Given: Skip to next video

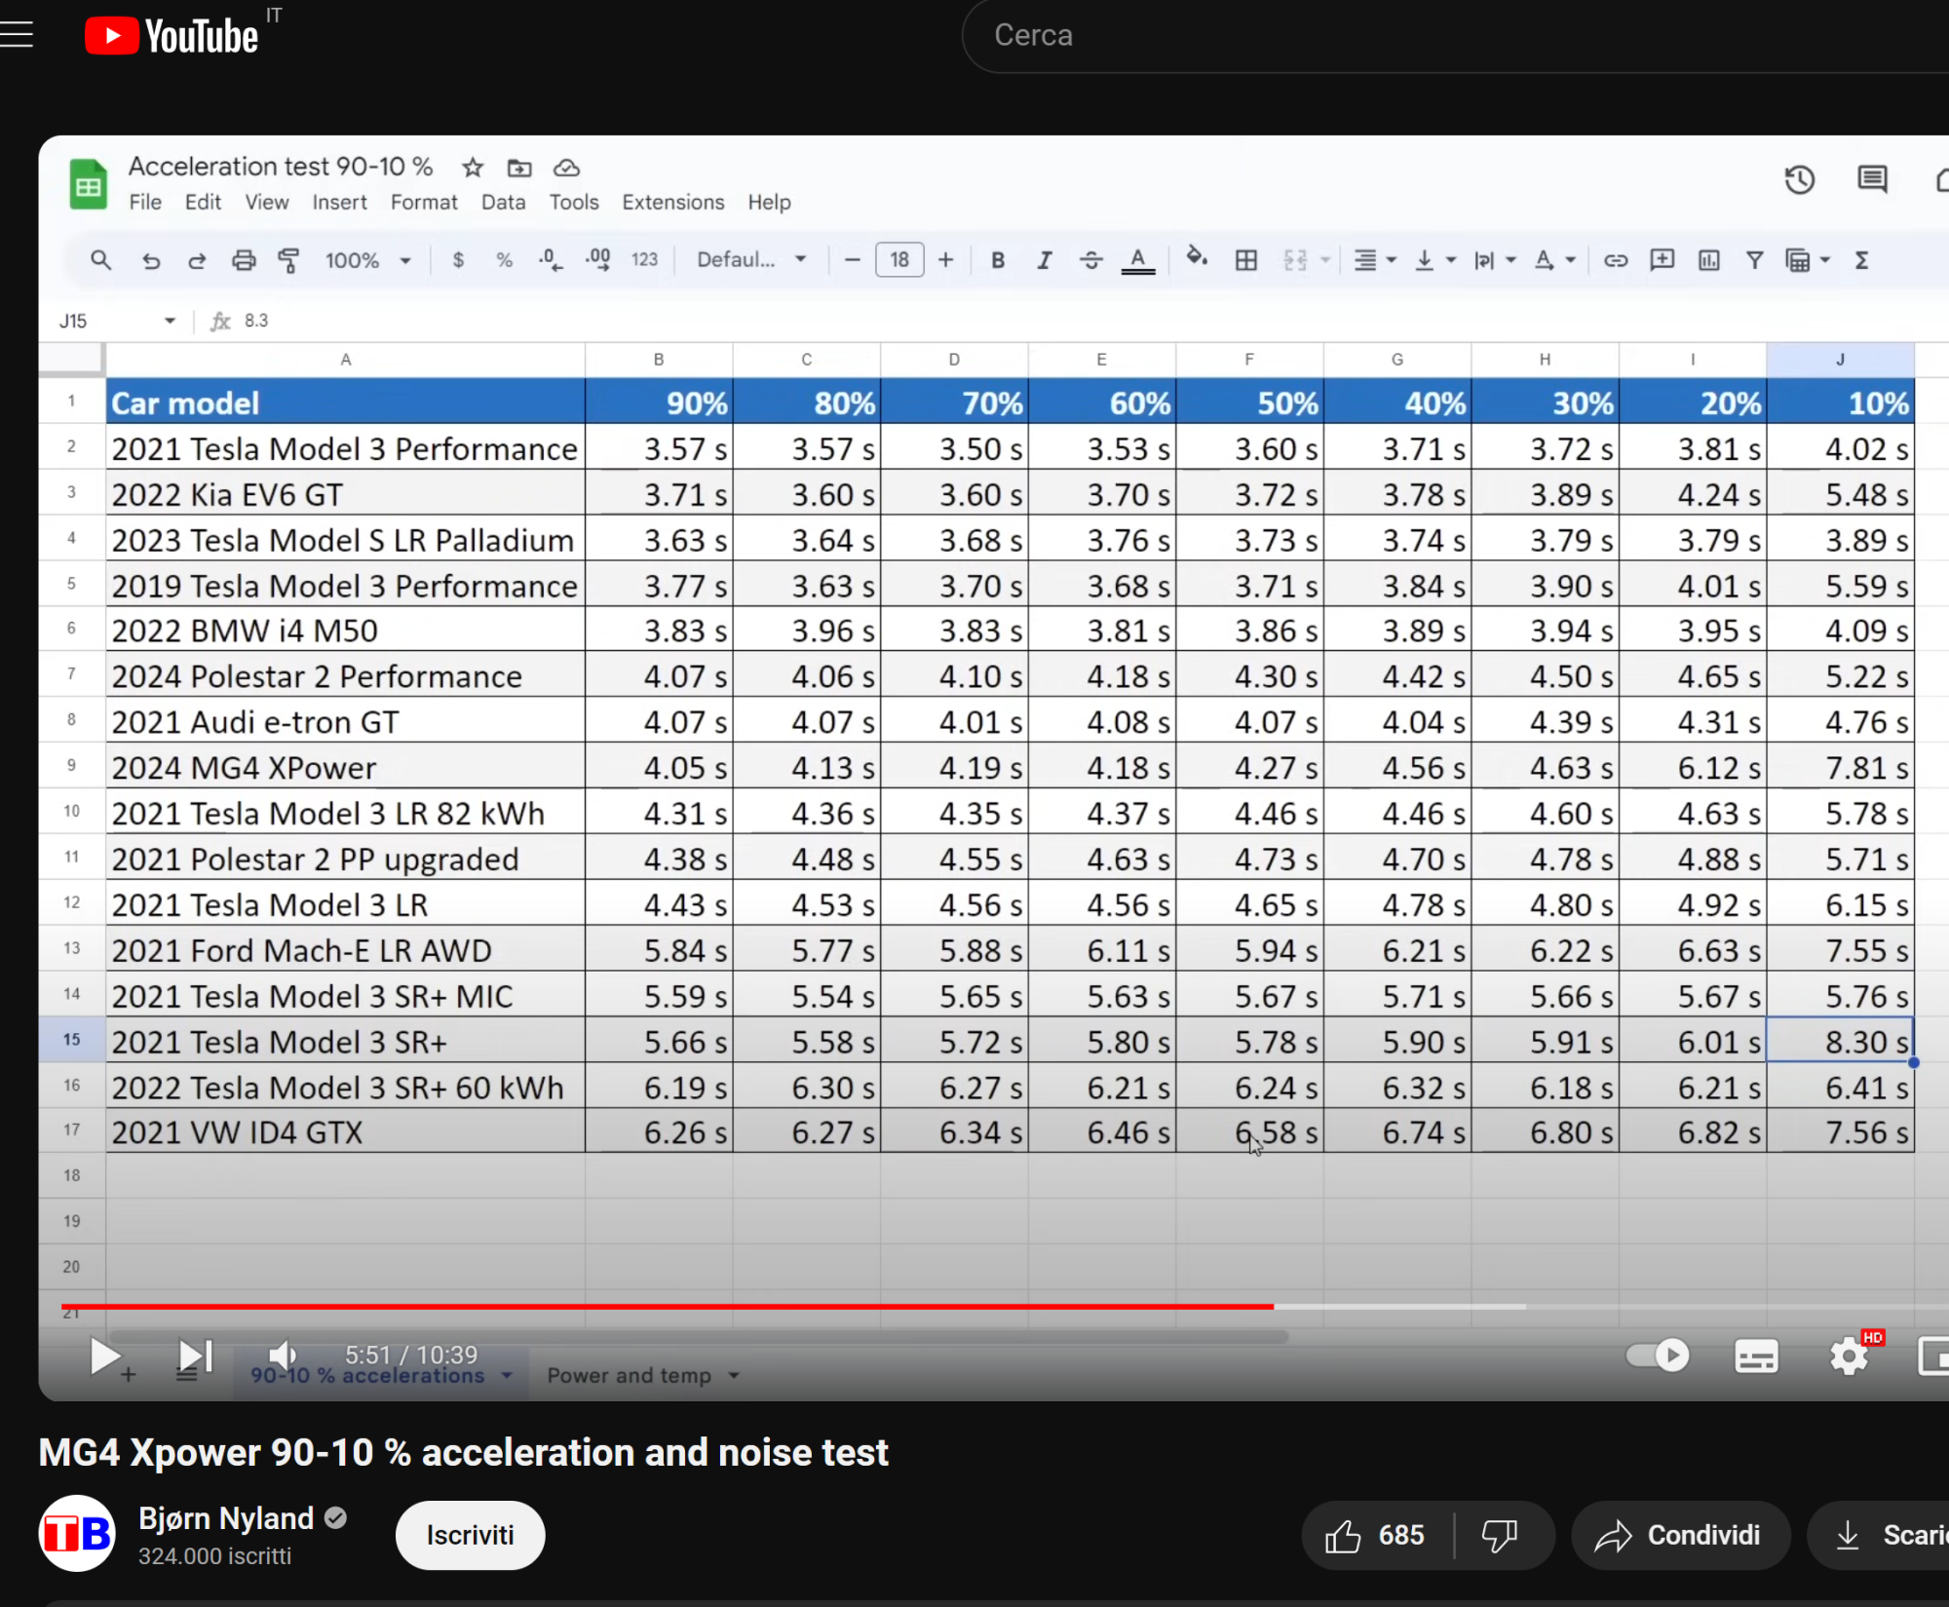Looking at the screenshot, I should pyautogui.click(x=195, y=1356).
